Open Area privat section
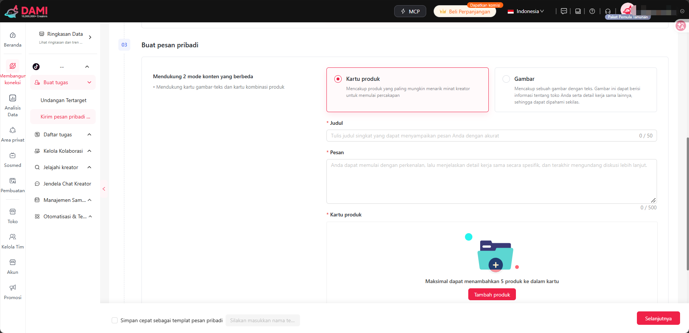This screenshot has height=333, width=689. click(13, 135)
